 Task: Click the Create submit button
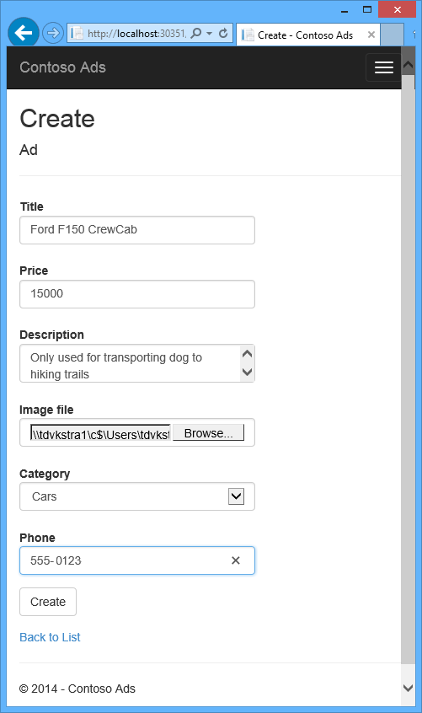48,602
